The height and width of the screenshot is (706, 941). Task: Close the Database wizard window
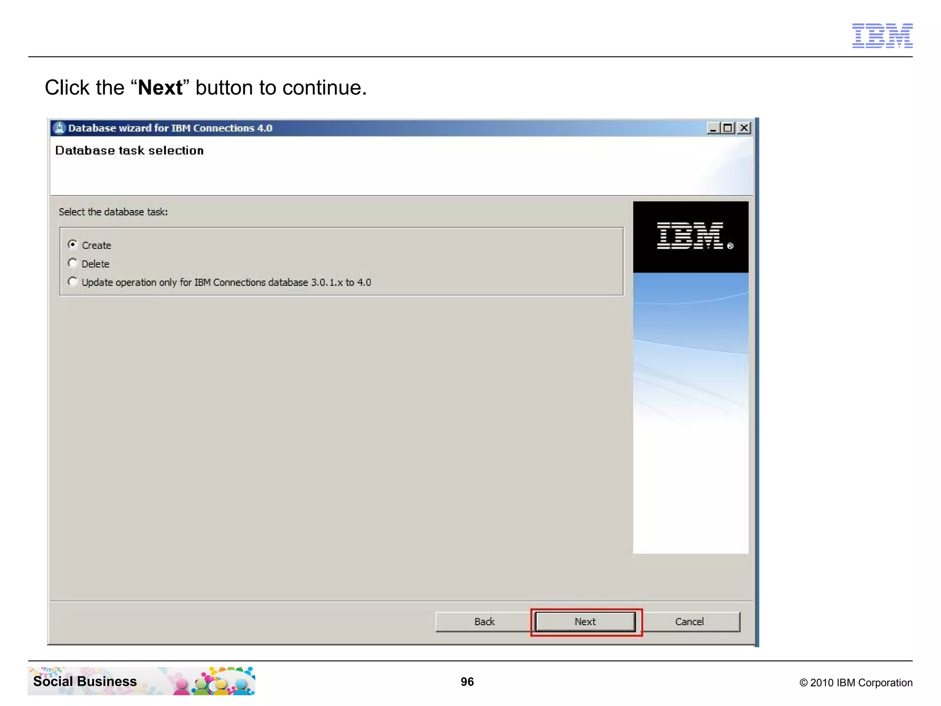(744, 128)
